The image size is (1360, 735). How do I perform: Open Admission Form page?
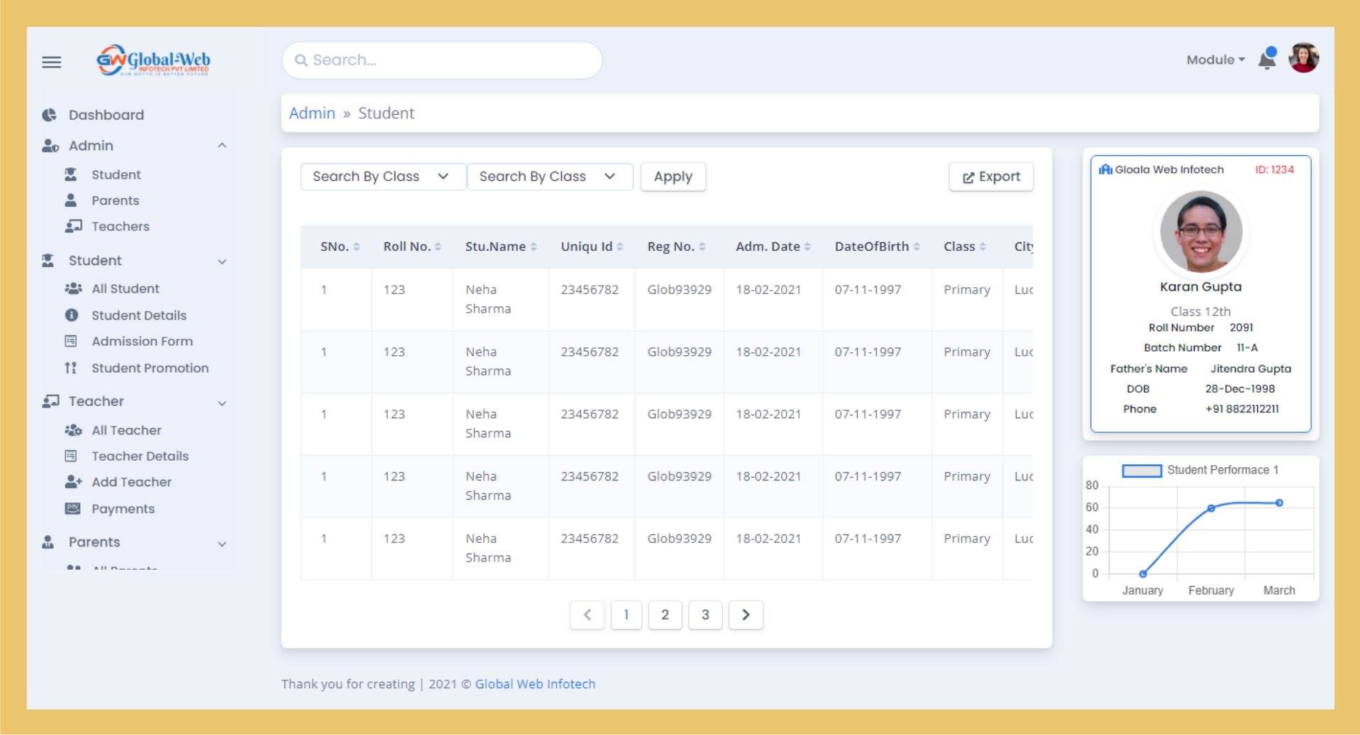coord(142,341)
